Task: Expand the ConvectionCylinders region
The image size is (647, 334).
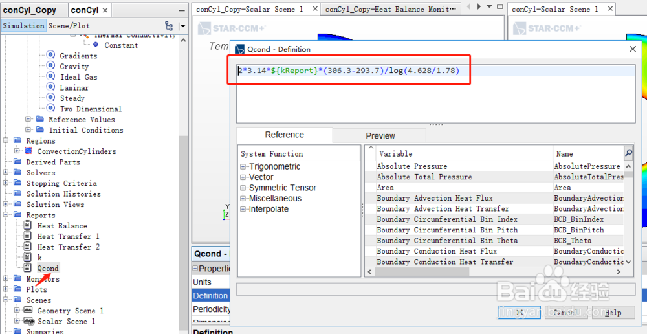Action: (x=17, y=151)
